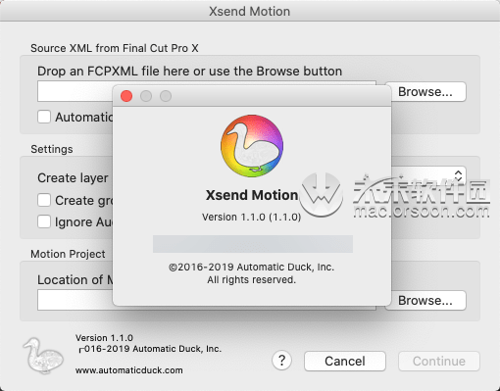Open help with the question mark button
Image resolution: width=500 pixels, height=391 pixels.
[281, 361]
